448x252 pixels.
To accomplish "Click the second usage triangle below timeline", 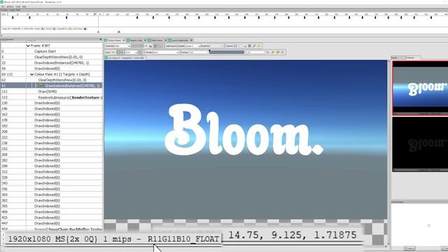I will pyautogui.click(x=119, y=31).
